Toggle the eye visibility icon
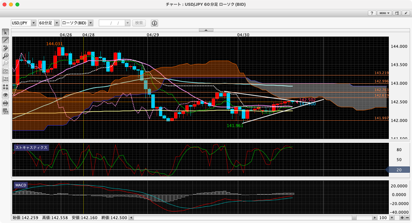 [5, 95]
